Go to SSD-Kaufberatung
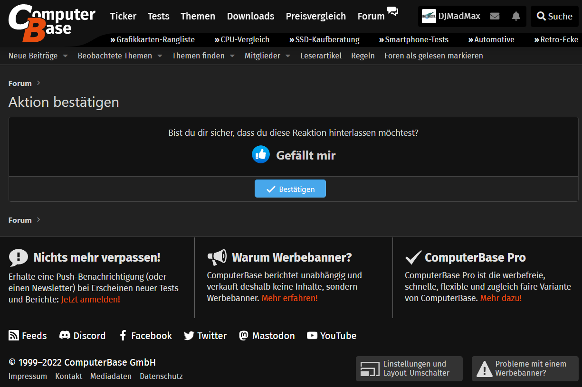This screenshot has height=387, width=582. (324, 39)
